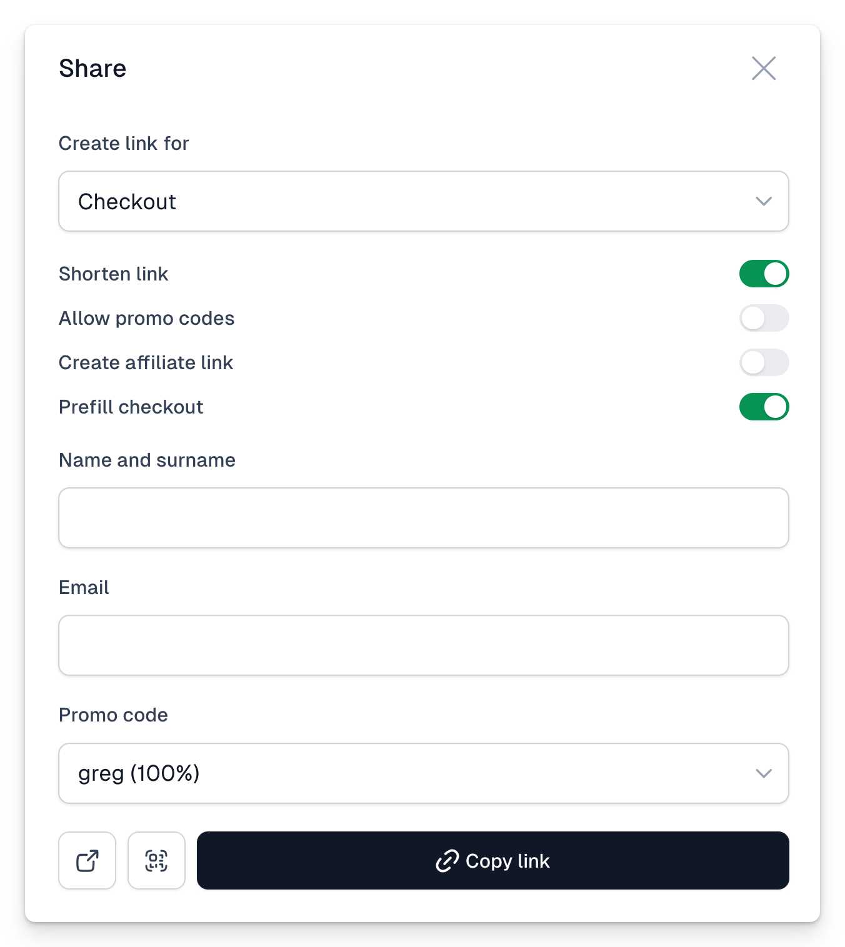Click the chevron on promo code dropdown
This screenshot has height=947, width=845.
click(x=763, y=773)
